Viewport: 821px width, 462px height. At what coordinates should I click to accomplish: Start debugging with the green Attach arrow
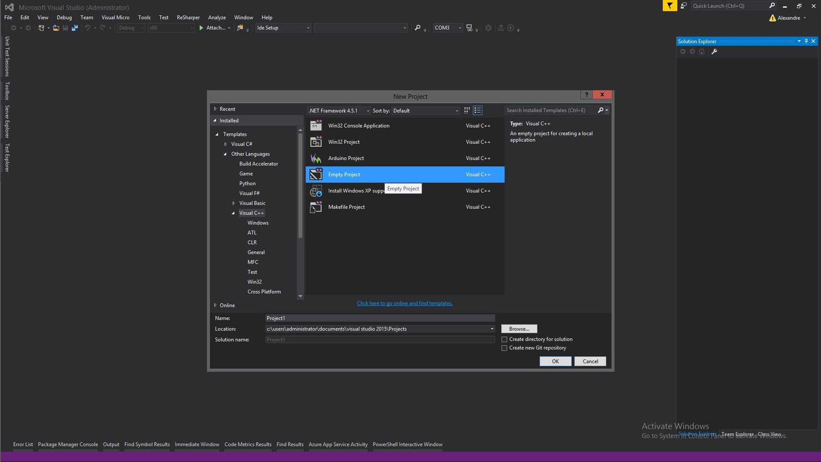click(202, 28)
